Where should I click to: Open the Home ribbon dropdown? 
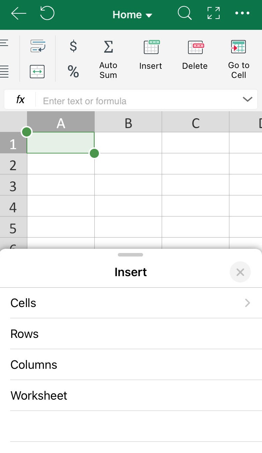click(x=132, y=15)
